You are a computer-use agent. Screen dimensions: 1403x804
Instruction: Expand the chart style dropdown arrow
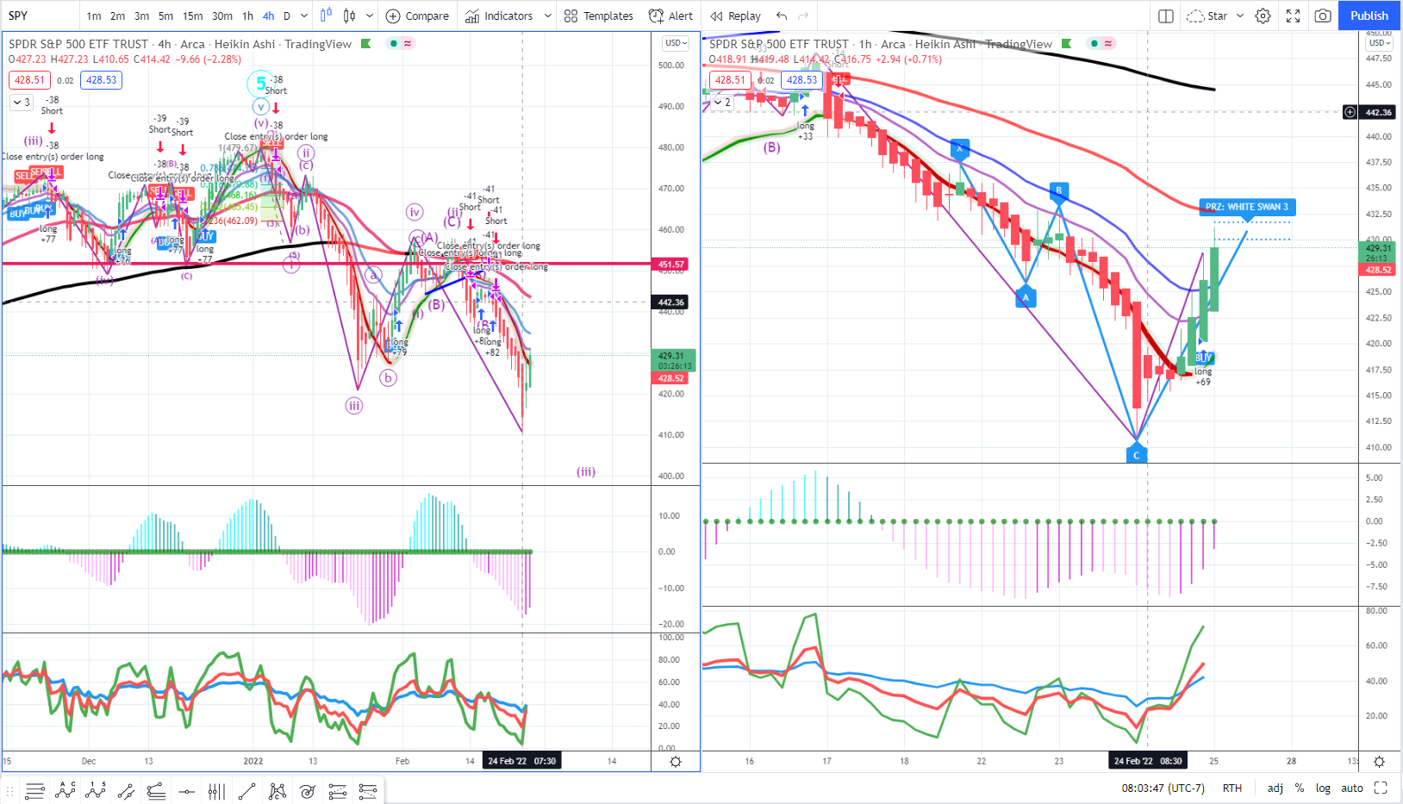point(370,16)
